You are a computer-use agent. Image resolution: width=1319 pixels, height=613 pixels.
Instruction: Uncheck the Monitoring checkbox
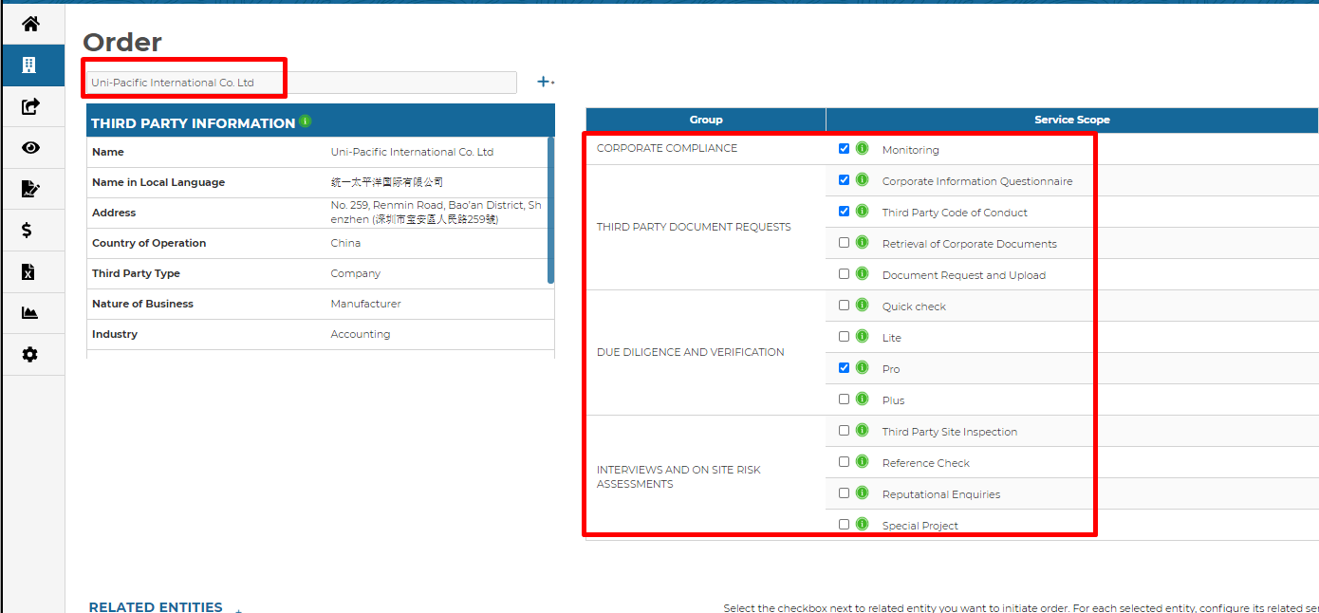click(844, 149)
